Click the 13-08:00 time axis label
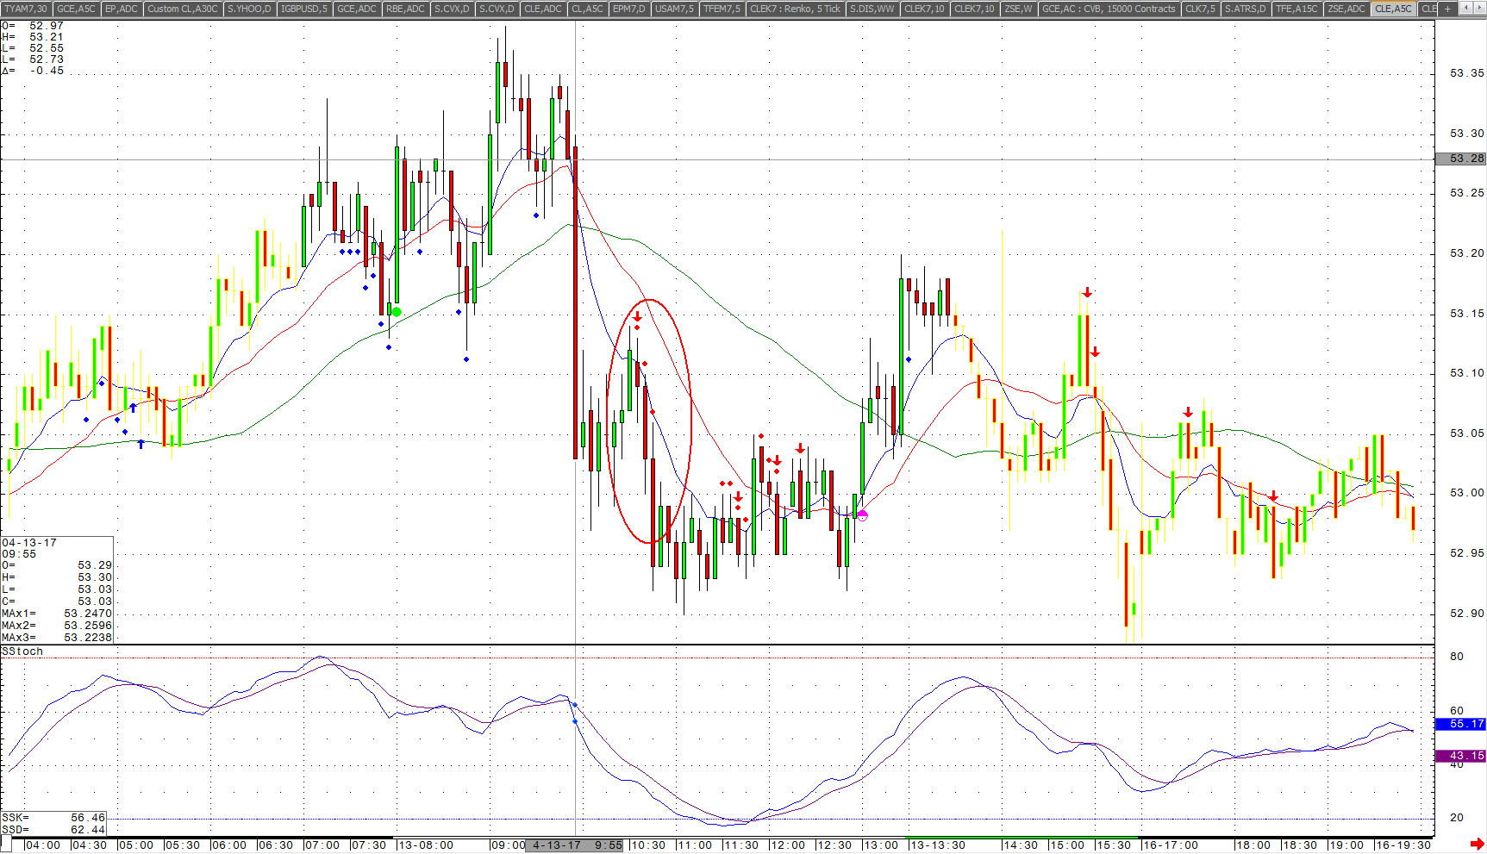The image size is (1487, 854). pos(425,845)
